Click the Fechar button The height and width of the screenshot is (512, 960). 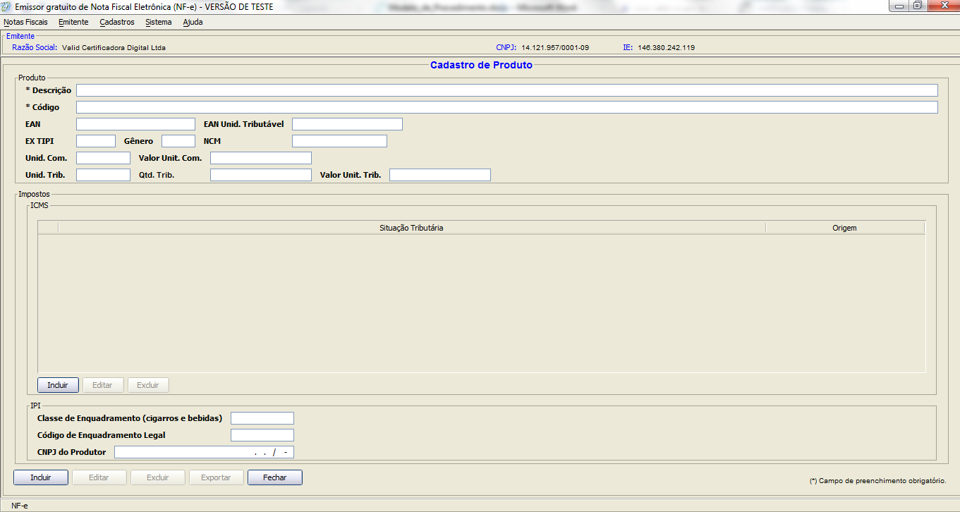(275, 477)
